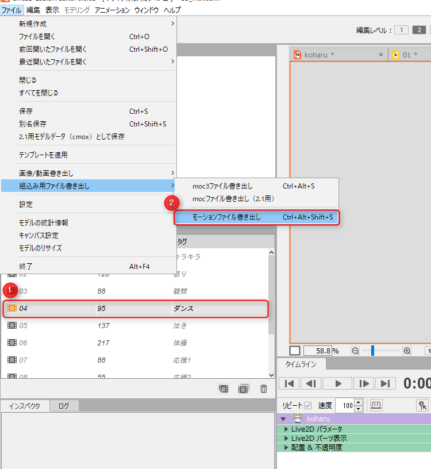Click the duplicate scene stacked-film icon
Screen dimensions: 431x469
coord(244,389)
